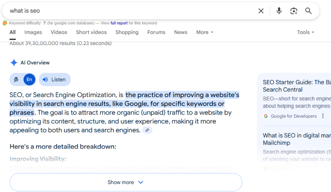Click the source link chip icon
This screenshot has width=331, height=192.
147,130
